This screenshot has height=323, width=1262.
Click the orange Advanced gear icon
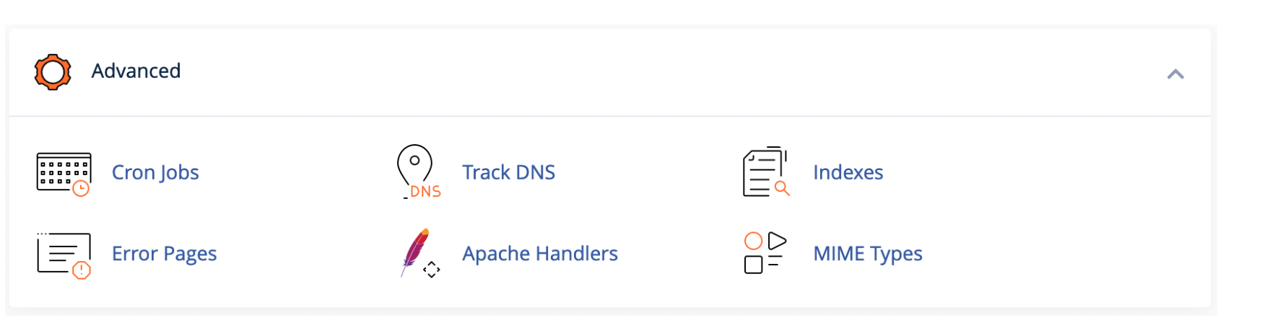53,72
